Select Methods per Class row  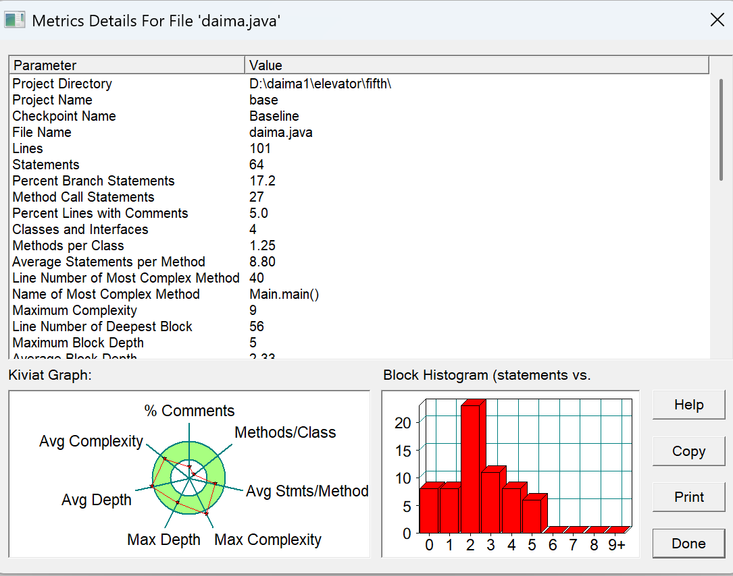(x=359, y=246)
